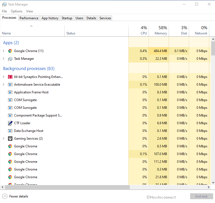Click the 0.1 MB/s disk cell
215x203 pixels.
coord(179,51)
